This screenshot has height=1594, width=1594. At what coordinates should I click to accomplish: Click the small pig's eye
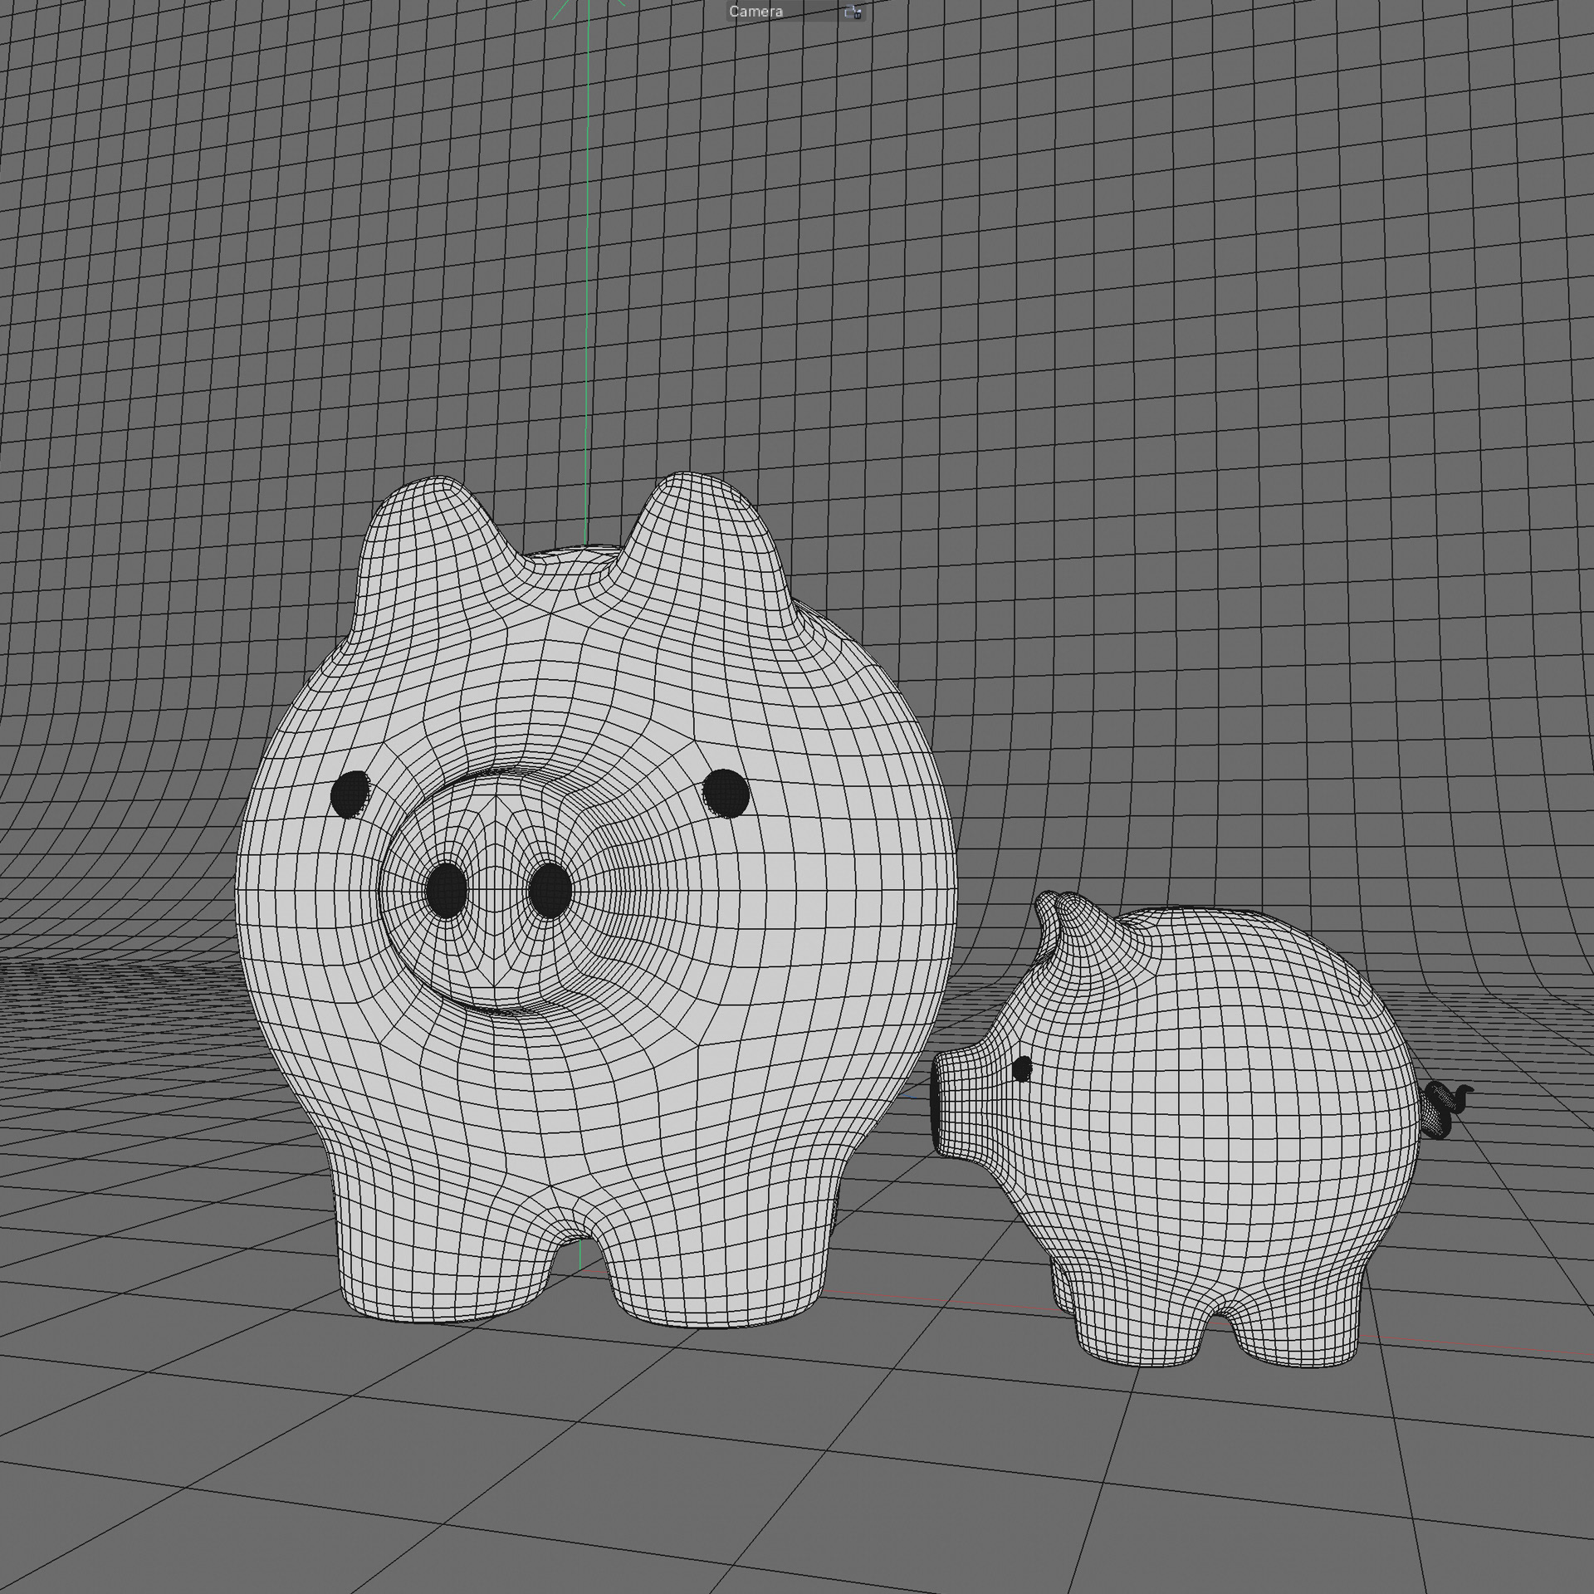coord(1022,1068)
